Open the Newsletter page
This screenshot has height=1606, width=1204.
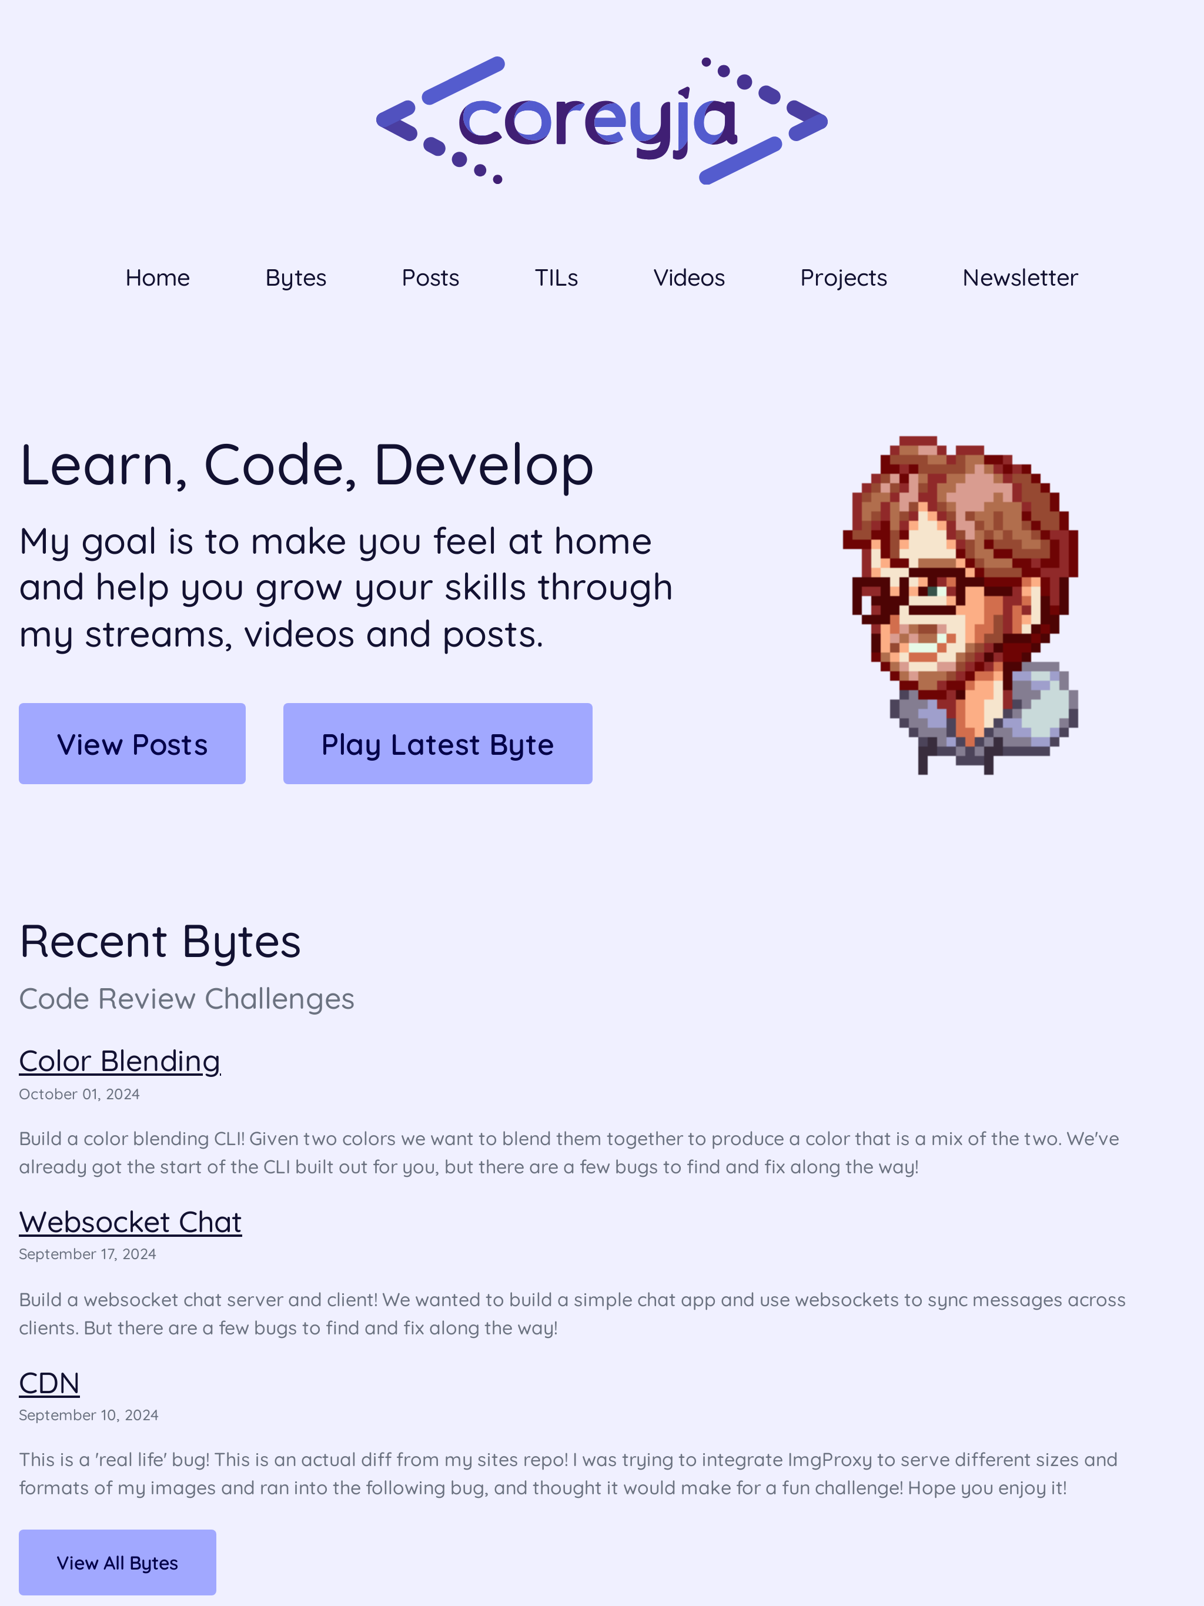[x=1021, y=277]
